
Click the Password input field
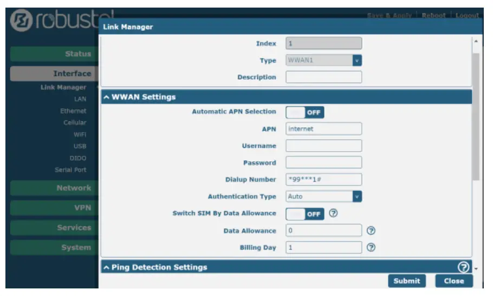coord(323,162)
